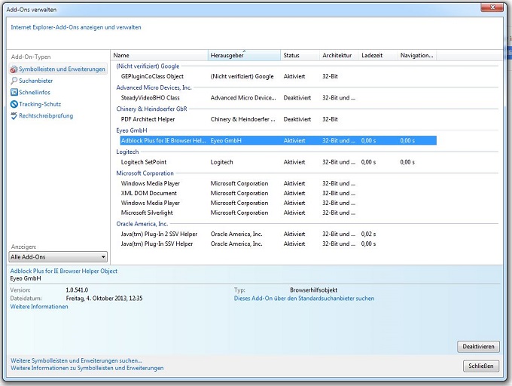Screen dimensions: 512x386
Task: Click the Tracking-Schutz icon
Action: pyautogui.click(x=14, y=104)
